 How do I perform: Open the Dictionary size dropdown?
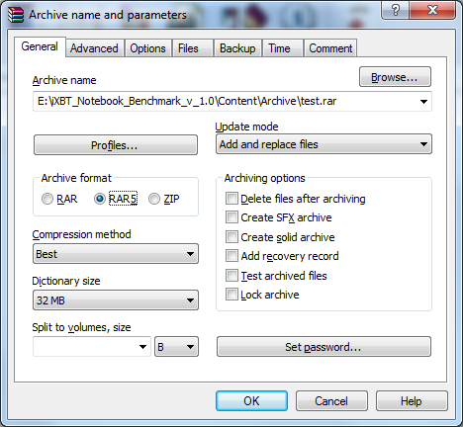[116, 300]
